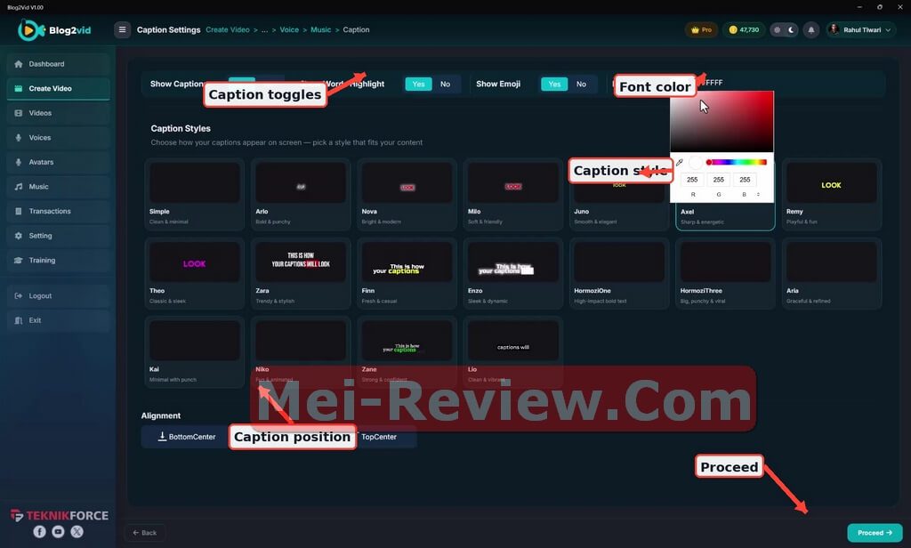
Task: Expand the Rahul Tiwari account dropdown
Action: pos(861,29)
